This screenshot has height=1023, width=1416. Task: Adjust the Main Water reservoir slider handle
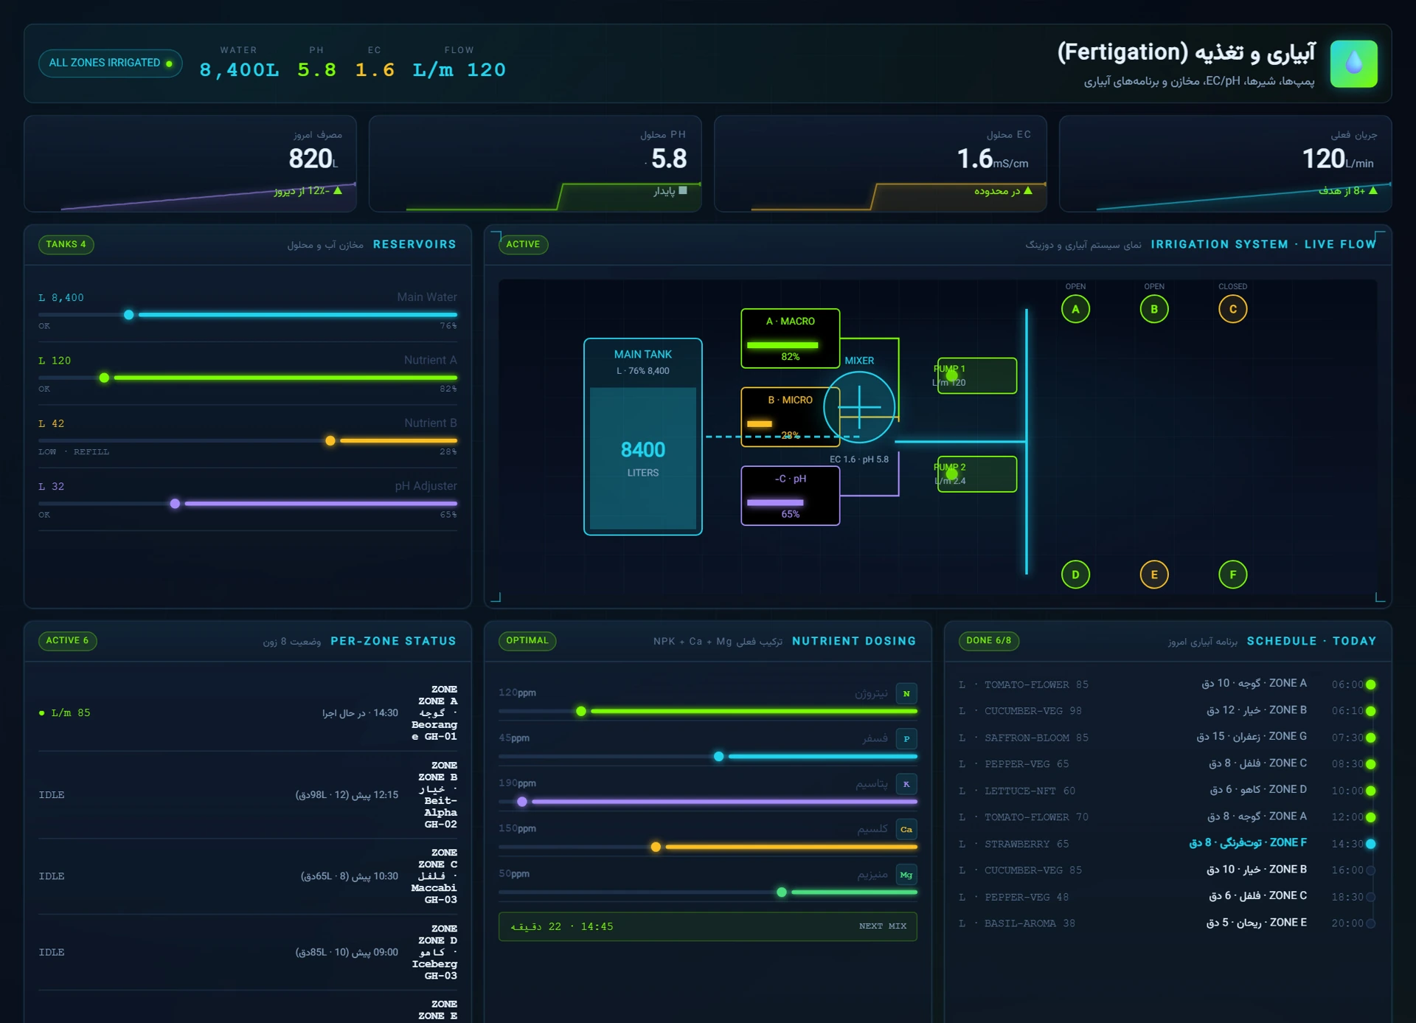click(x=129, y=315)
